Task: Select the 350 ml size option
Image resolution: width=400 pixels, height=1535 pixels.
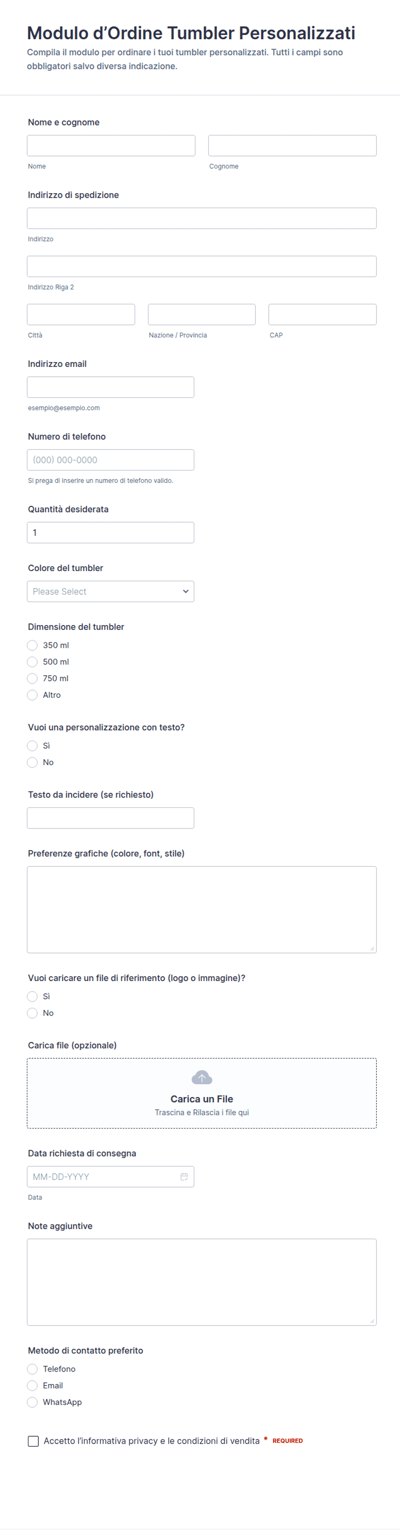Action: 32,645
